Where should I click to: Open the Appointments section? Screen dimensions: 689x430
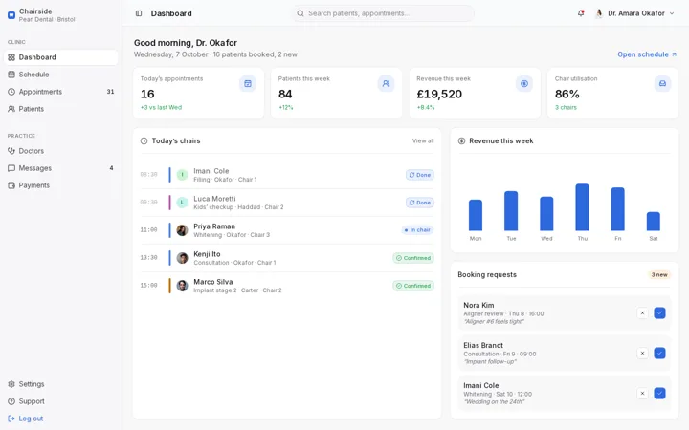[60, 92]
